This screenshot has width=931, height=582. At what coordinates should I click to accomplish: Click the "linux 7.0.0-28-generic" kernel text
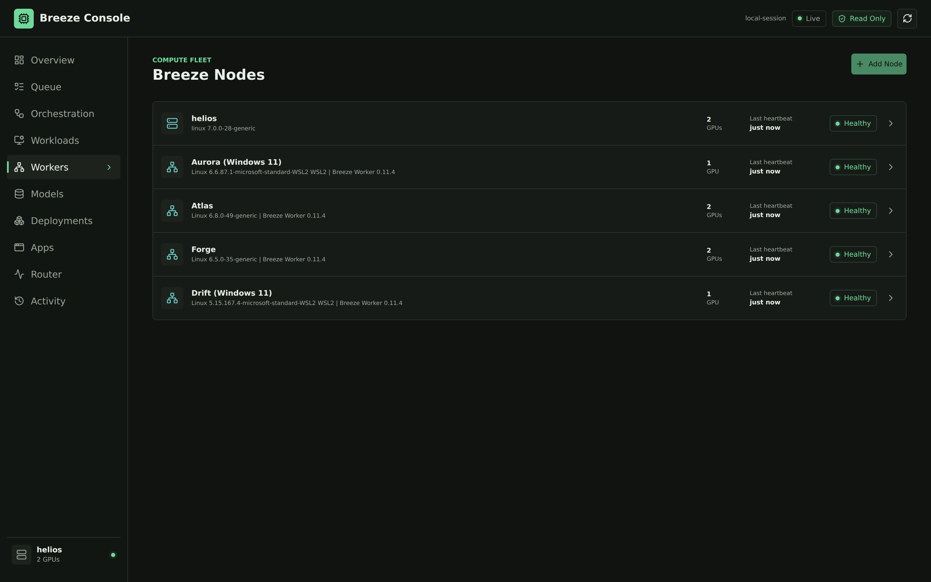coord(223,128)
